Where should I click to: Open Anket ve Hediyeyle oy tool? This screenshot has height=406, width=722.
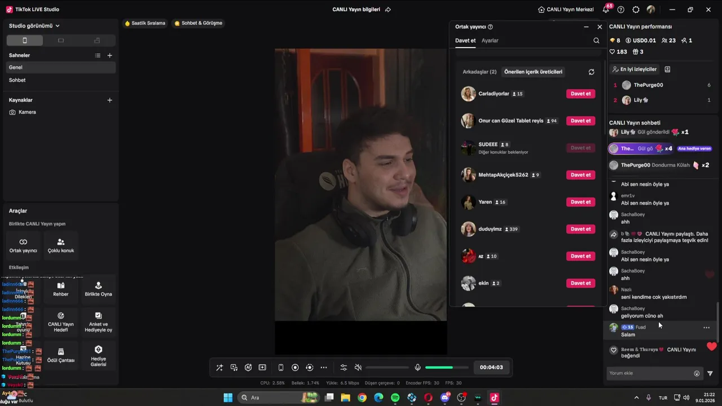point(98,323)
